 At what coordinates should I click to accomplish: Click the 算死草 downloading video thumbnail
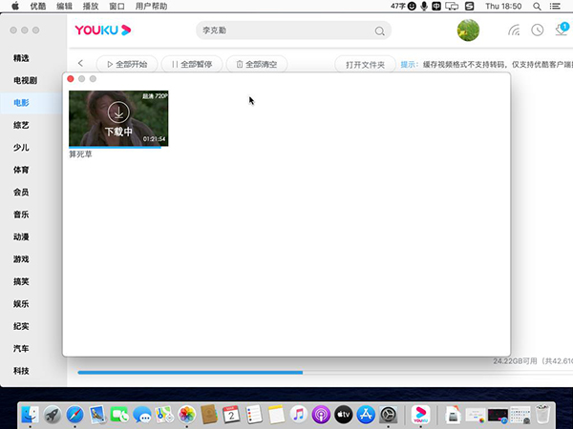(x=118, y=118)
